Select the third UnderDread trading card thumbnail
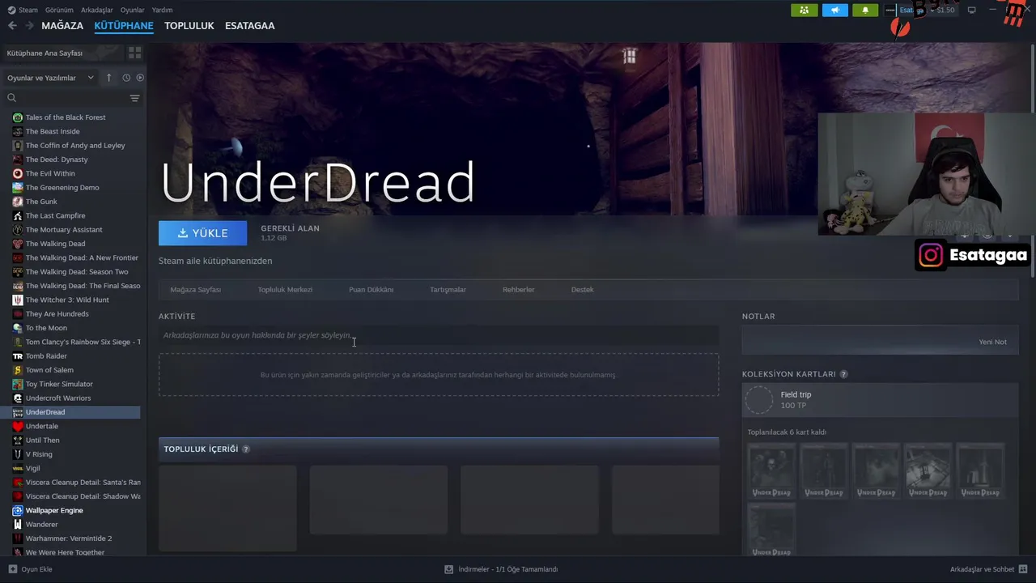 point(876,470)
